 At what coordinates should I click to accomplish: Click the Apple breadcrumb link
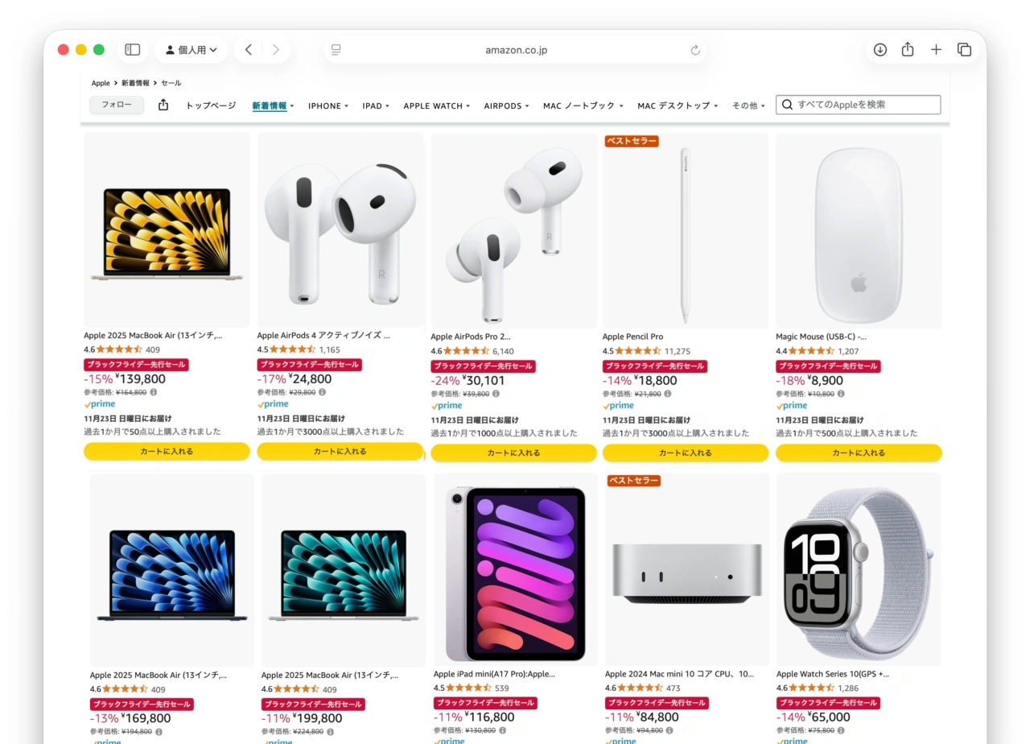pyautogui.click(x=101, y=82)
